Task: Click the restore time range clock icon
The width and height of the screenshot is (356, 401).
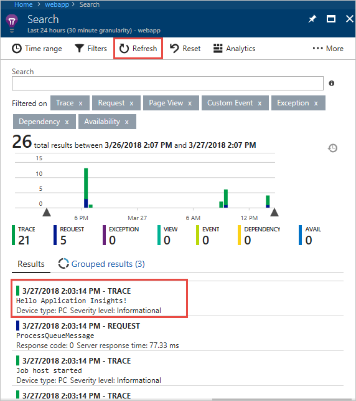Action: 332,148
